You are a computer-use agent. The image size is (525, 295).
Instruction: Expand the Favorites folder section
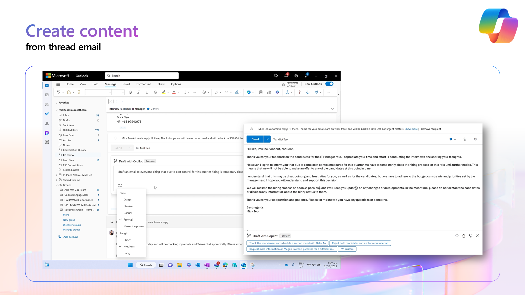[x=57, y=103]
